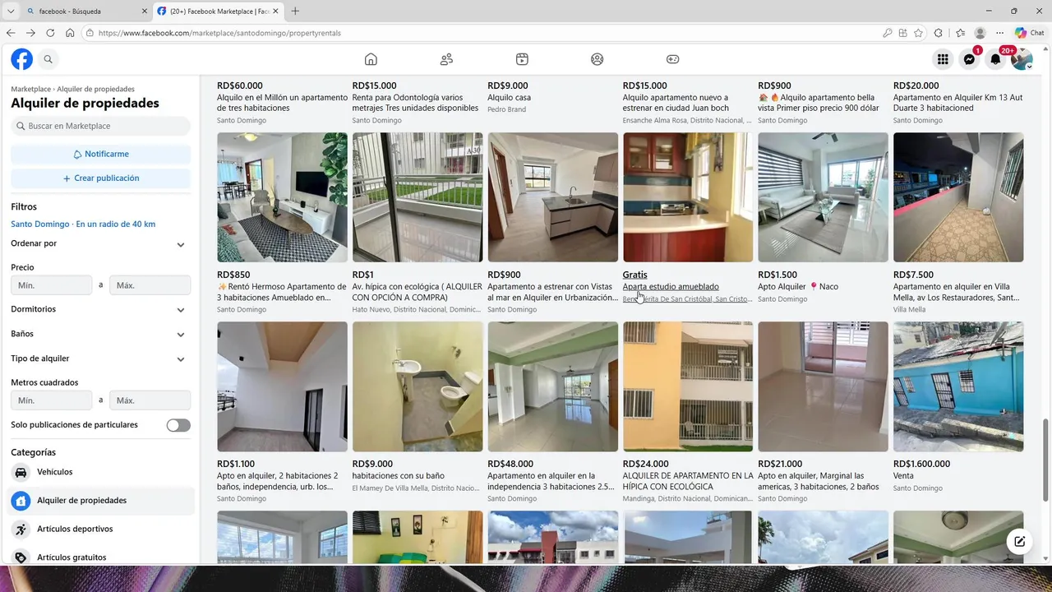Open the RD$1 Av. hípica listing photo
The image size is (1052, 592).
pos(418,197)
